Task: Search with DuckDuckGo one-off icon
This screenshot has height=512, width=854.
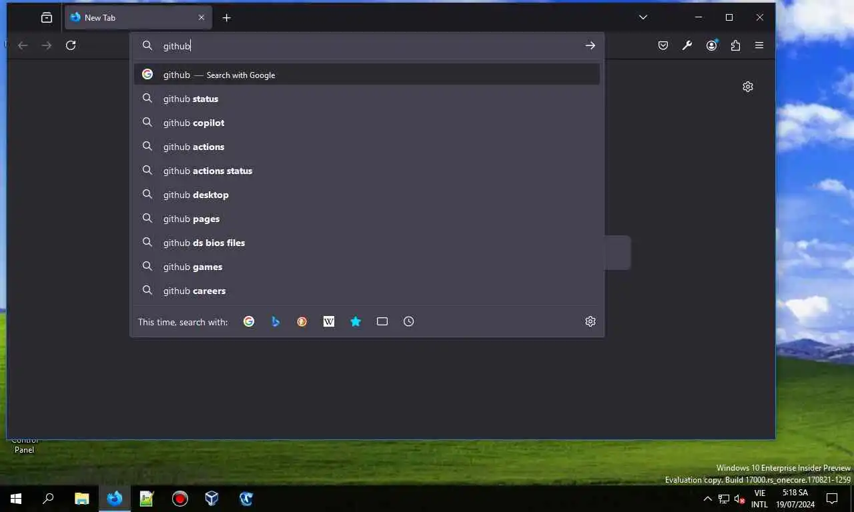Action: [302, 321]
